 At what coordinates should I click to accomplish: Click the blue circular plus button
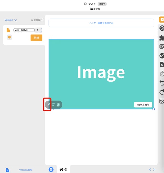coord(51,169)
